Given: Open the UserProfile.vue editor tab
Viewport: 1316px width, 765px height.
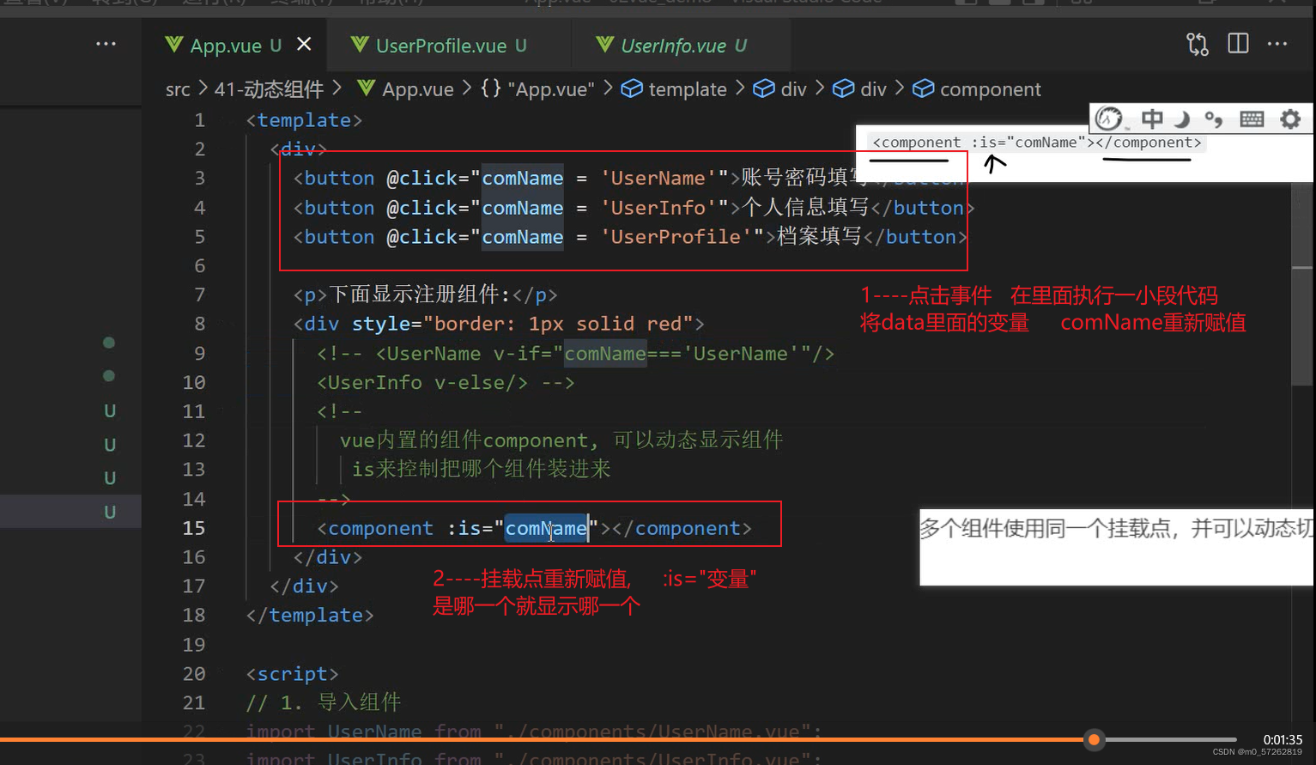Looking at the screenshot, I should click(x=441, y=46).
